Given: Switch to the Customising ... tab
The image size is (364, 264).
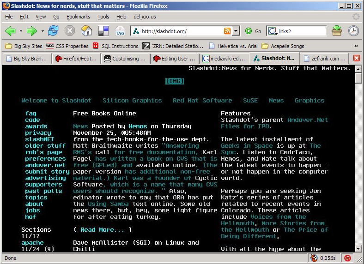Looking at the screenshot, I should coord(125,59).
